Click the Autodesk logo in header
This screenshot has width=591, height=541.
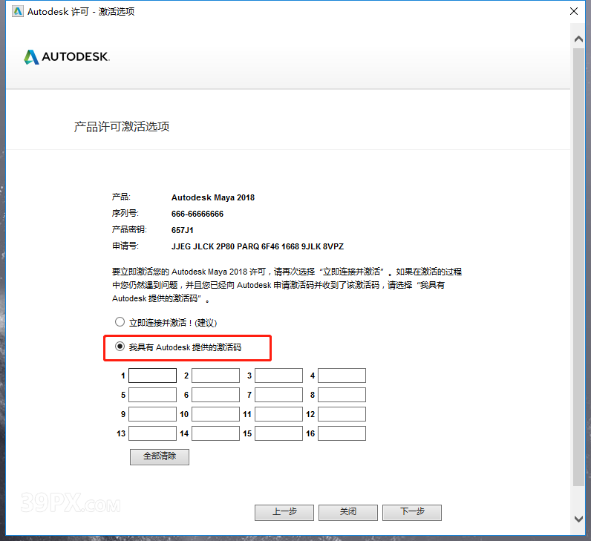click(67, 57)
